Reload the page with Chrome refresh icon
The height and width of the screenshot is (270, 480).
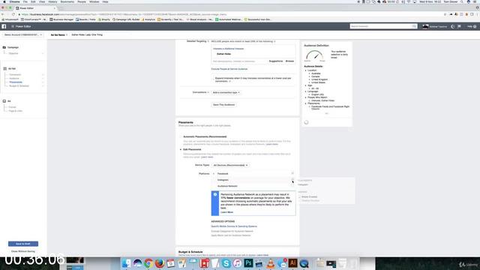point(13,14)
